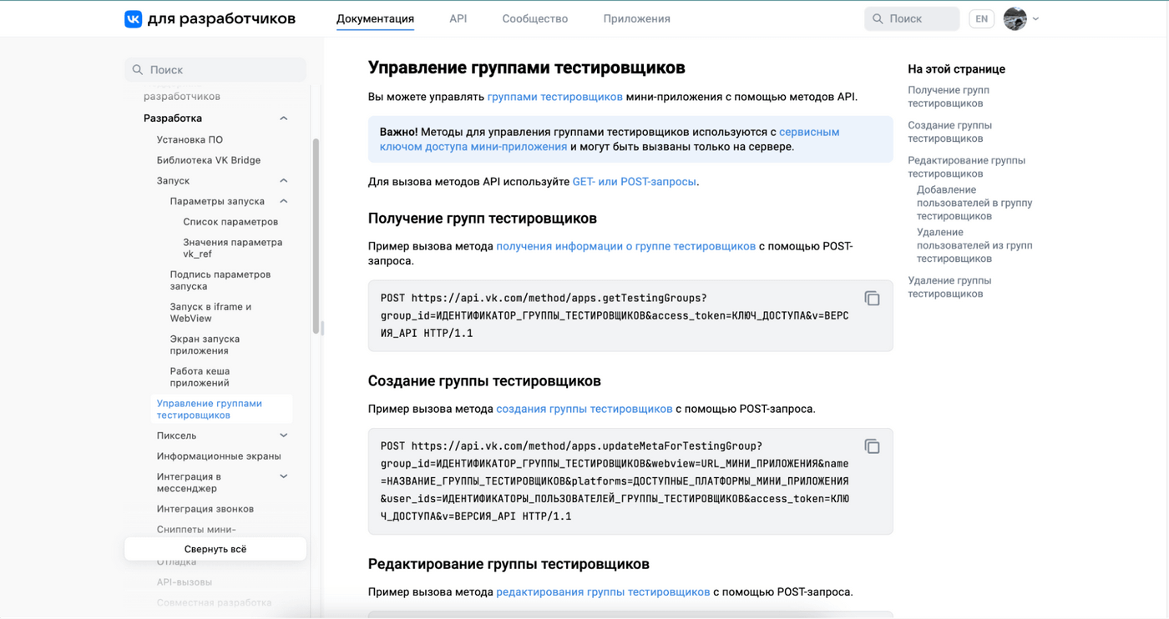Open получения информации о группе тестировщиков link
The height and width of the screenshot is (619, 1169).
click(x=626, y=246)
